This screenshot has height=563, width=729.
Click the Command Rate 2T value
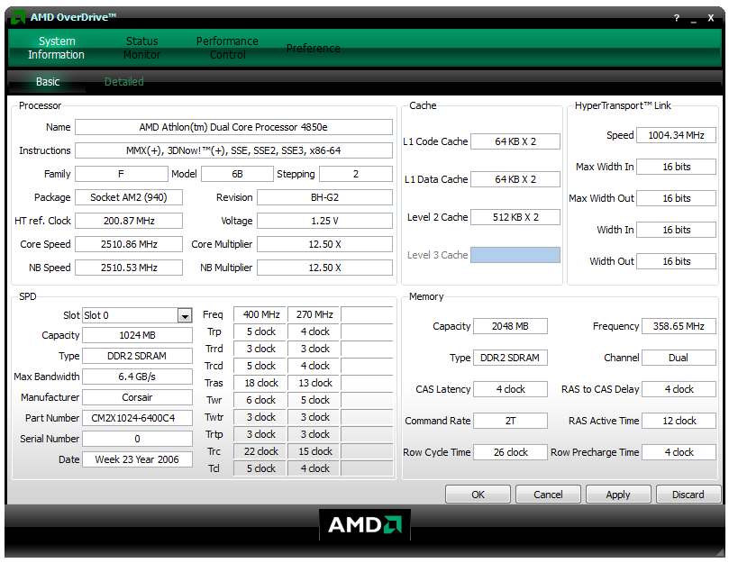[x=510, y=421]
